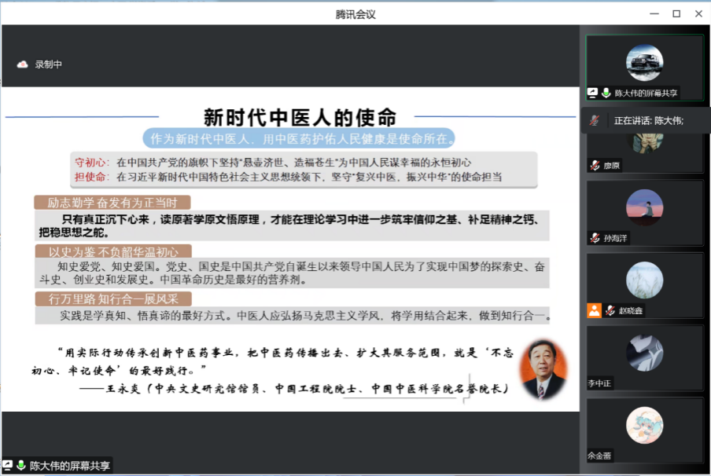Click the muted microphone icon beside 正在讲话
The image size is (711, 476).
(x=595, y=120)
